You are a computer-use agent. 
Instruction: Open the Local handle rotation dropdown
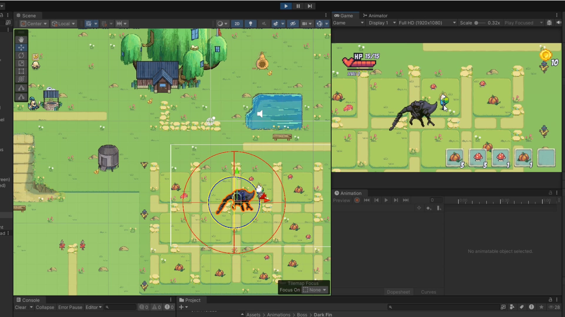[x=64, y=23]
